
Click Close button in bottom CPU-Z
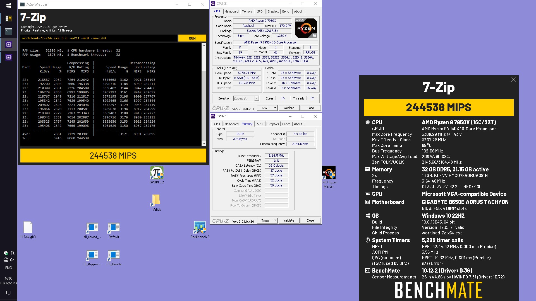click(x=310, y=220)
